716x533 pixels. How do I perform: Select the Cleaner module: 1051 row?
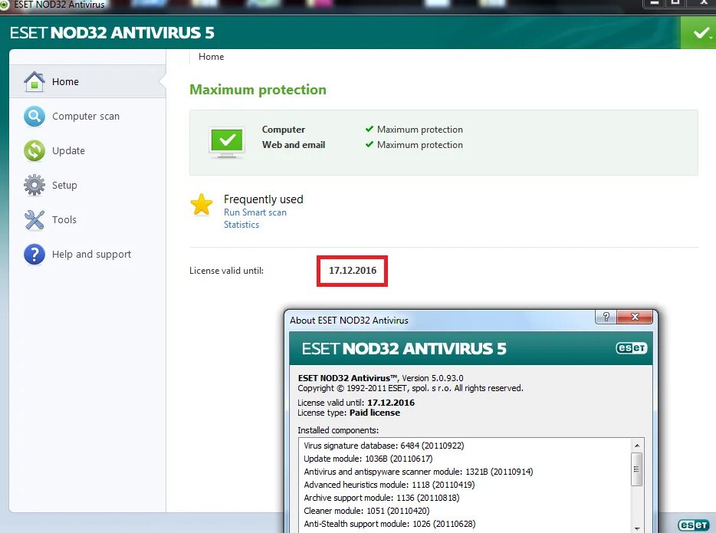pos(366,511)
